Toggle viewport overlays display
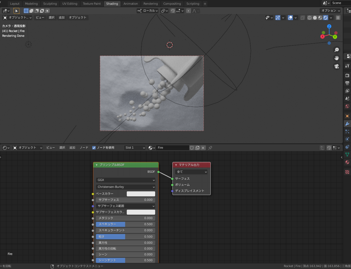 [x=290, y=18]
